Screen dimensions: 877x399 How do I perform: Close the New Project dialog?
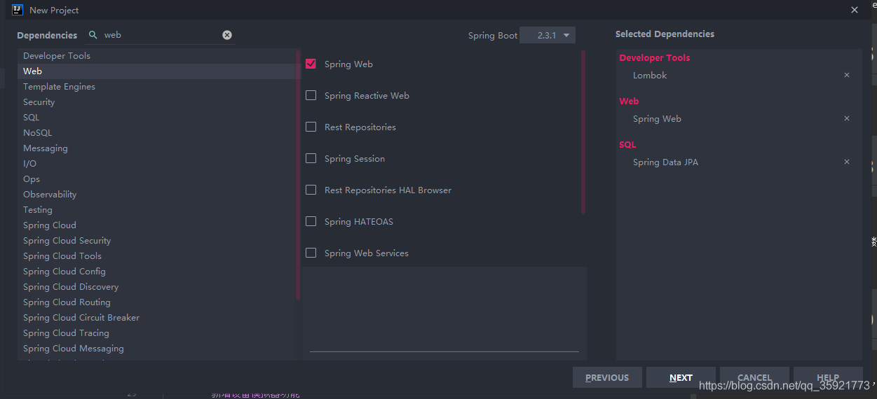(855, 10)
